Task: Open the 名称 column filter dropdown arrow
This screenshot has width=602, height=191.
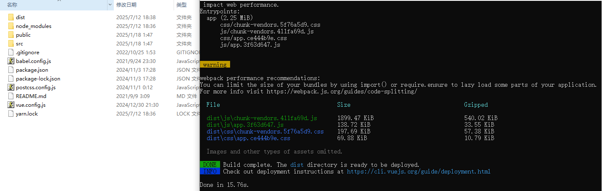Action: point(110,5)
